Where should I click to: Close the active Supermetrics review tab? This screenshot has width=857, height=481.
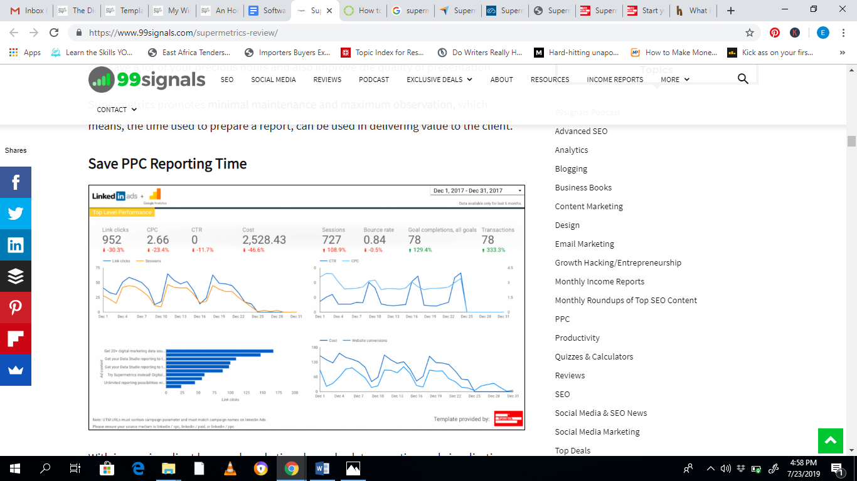329,11
